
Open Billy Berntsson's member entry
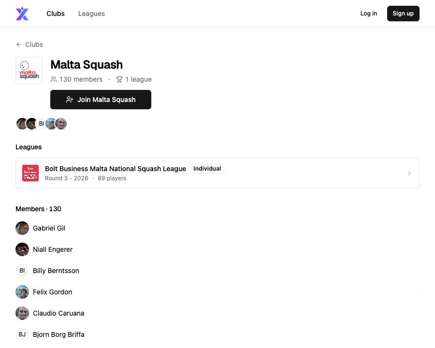coord(47,271)
